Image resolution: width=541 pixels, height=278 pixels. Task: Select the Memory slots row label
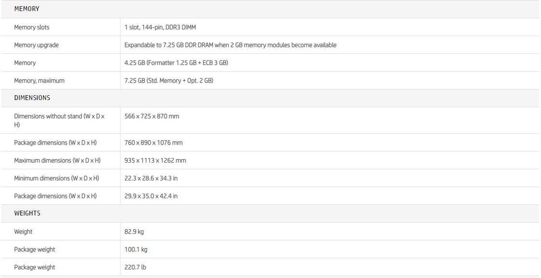click(x=32, y=27)
